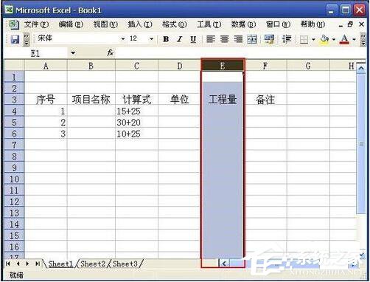Open the 帮助(H) menu
Screen dimensions: 370x282
[313, 24]
